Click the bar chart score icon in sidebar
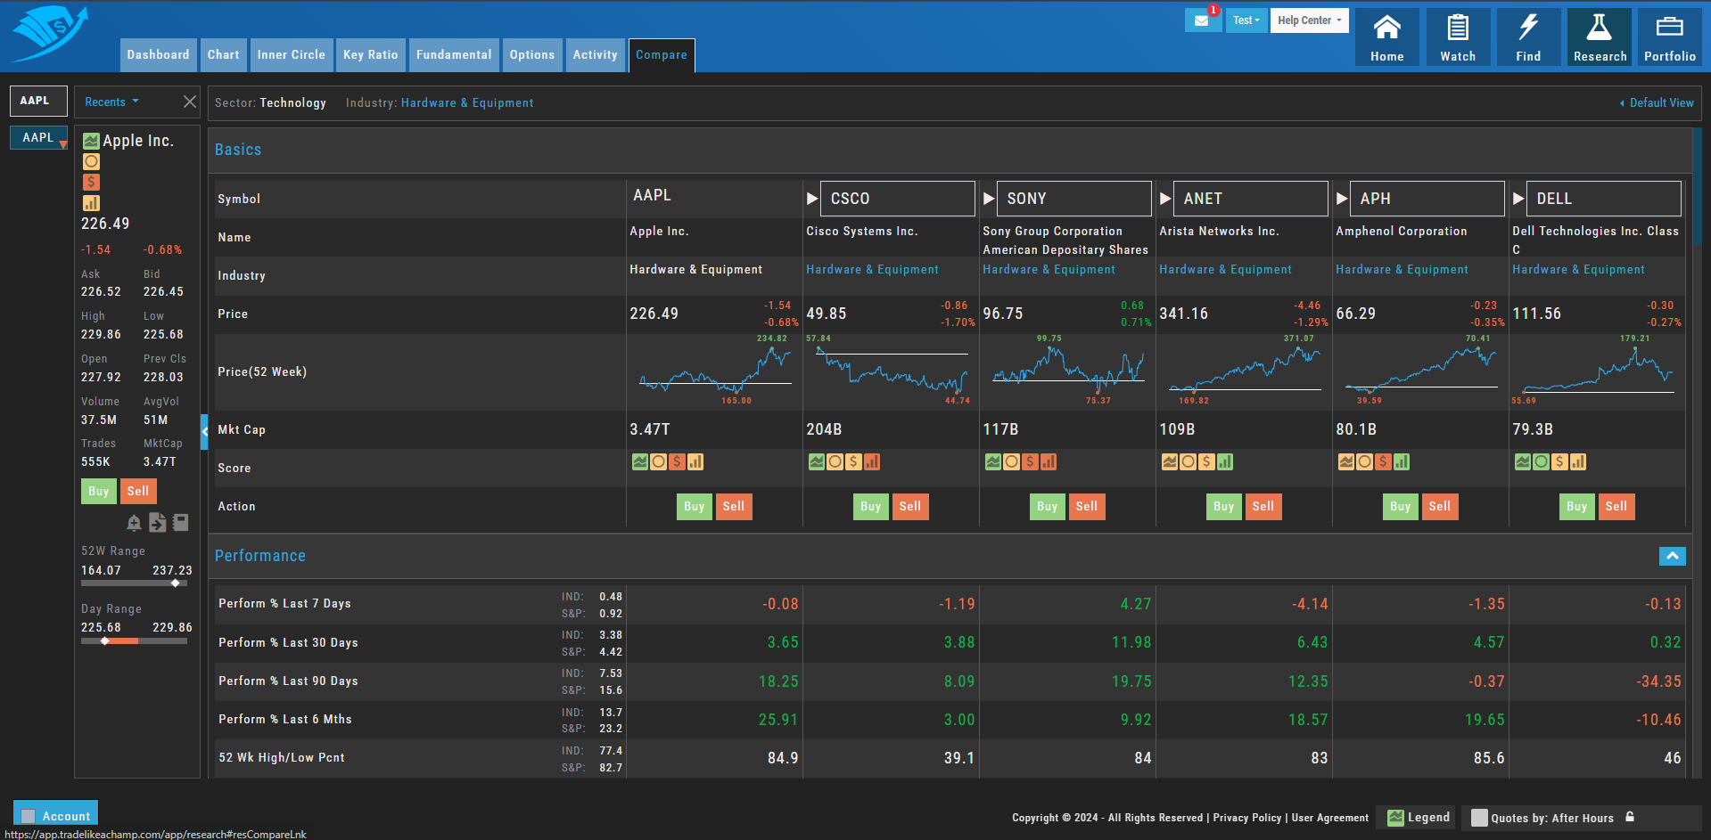The height and width of the screenshot is (840, 1711). click(91, 203)
